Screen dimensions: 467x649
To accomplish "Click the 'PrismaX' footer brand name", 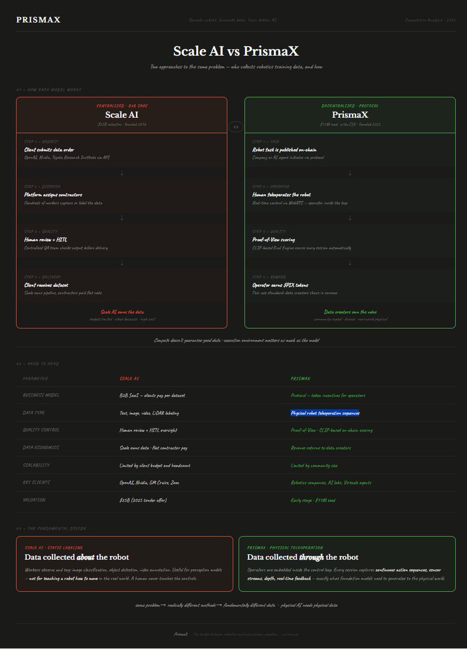I will coord(181,634).
